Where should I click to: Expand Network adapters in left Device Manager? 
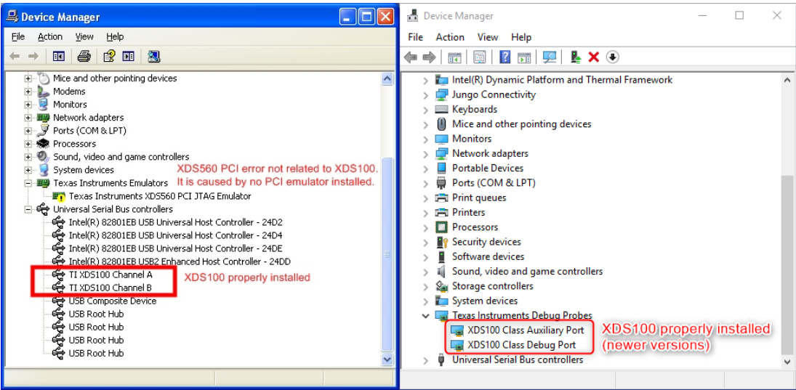pyautogui.click(x=28, y=118)
